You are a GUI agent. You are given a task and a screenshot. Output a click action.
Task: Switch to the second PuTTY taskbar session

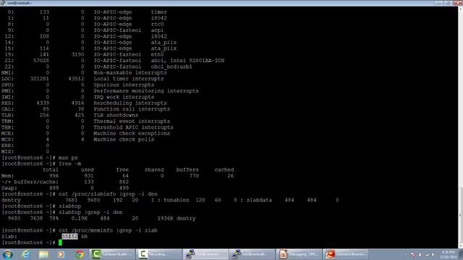(x=252, y=254)
